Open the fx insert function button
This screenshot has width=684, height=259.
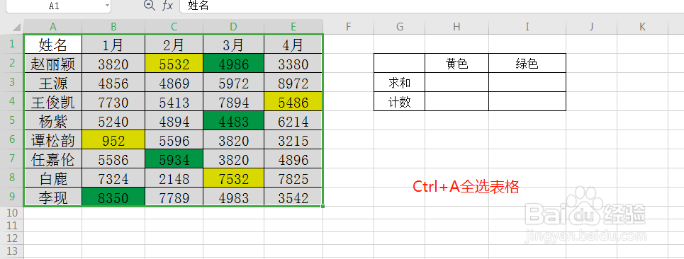[x=167, y=6]
